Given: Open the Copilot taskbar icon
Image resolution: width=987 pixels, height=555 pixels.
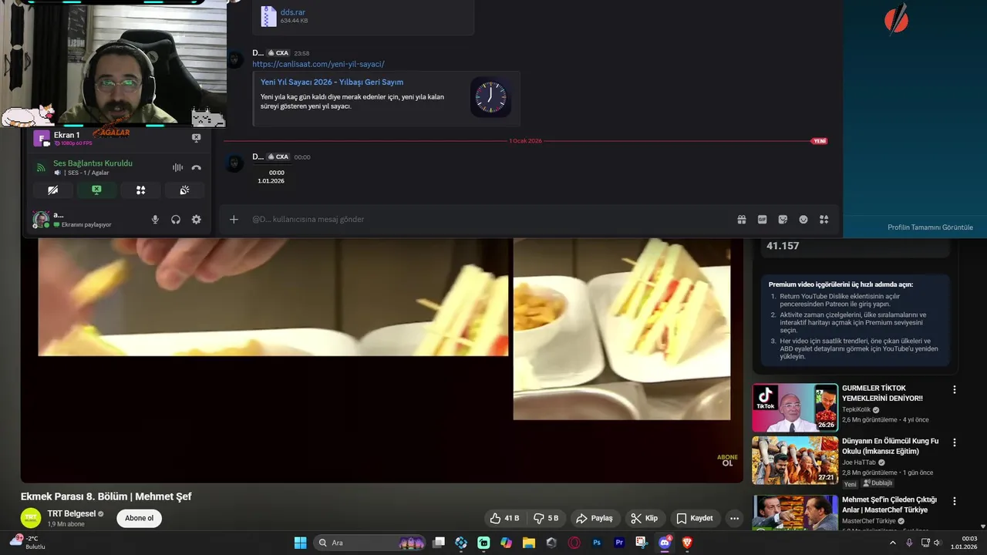Looking at the screenshot, I should tap(506, 543).
